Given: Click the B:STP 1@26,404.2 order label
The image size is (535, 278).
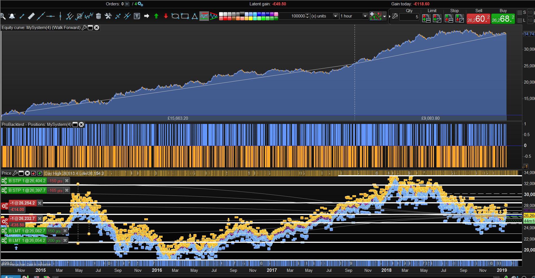Looking at the screenshot, I should (x=27, y=181).
